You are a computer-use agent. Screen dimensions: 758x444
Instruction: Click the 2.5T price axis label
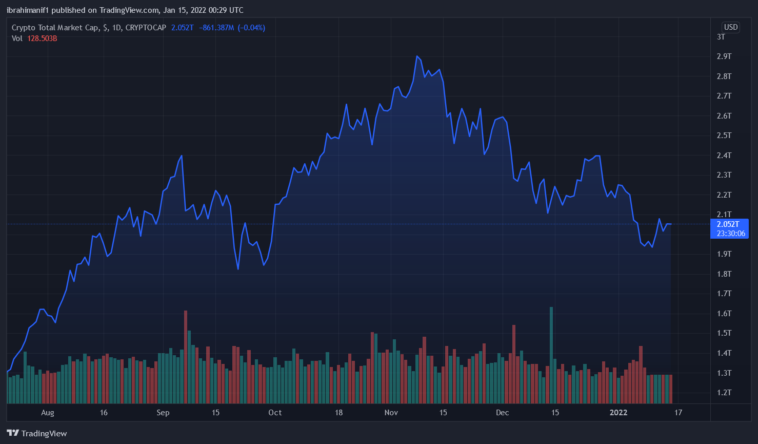(724, 136)
